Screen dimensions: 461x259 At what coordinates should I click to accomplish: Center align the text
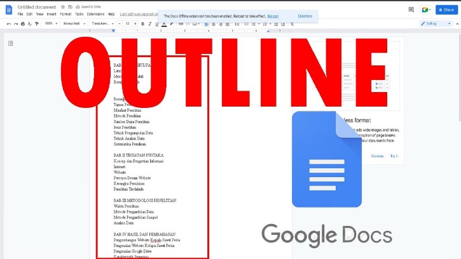pos(214,23)
